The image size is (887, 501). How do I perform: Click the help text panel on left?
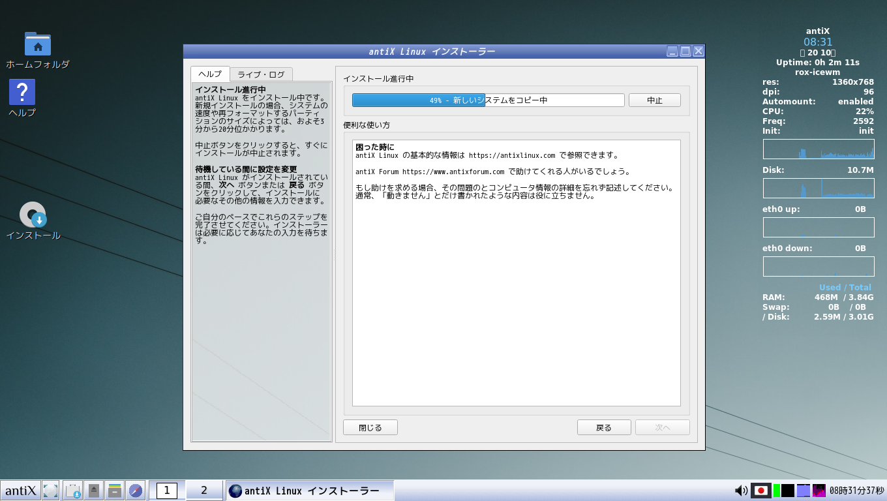pos(262,261)
